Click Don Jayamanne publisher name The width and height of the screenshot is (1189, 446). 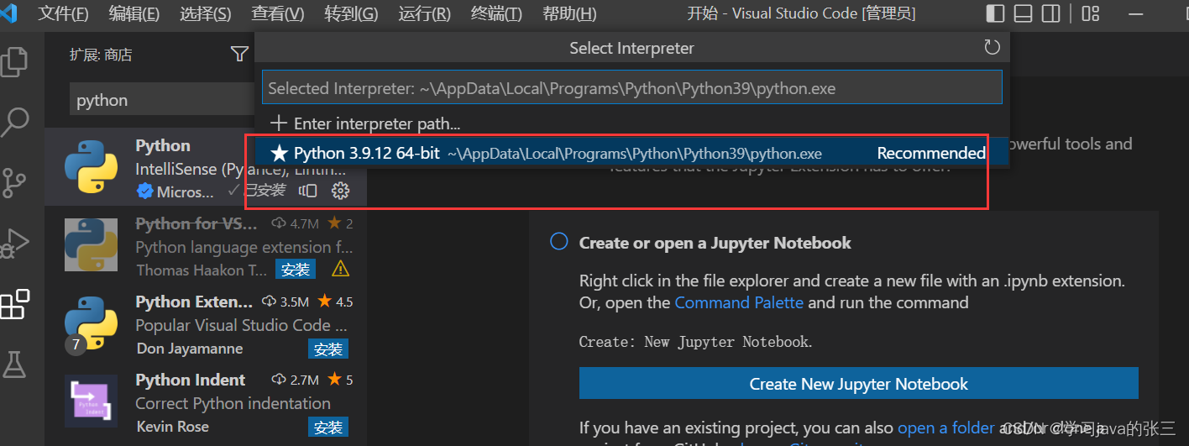[190, 349]
